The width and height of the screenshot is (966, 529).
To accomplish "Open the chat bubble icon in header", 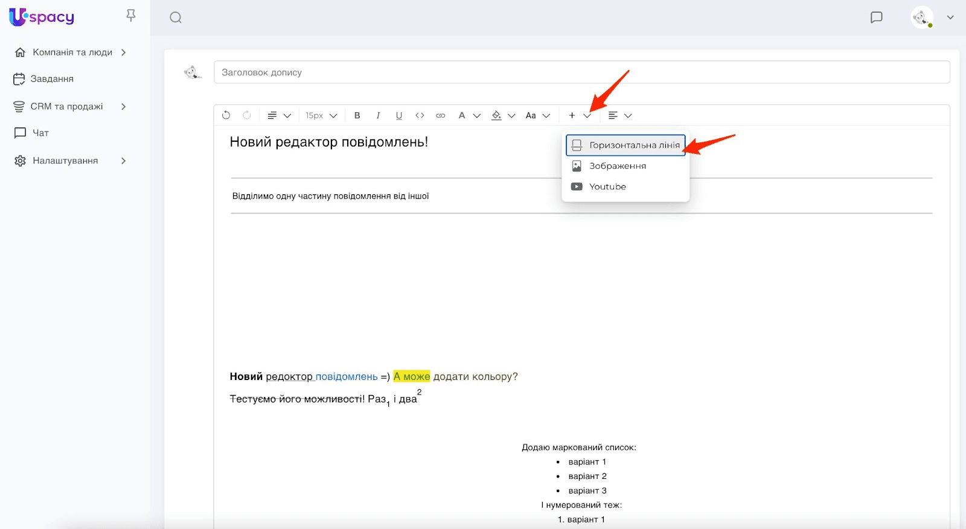I will click(x=877, y=17).
